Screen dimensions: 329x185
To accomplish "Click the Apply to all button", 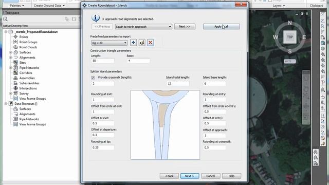I will (x=222, y=27).
